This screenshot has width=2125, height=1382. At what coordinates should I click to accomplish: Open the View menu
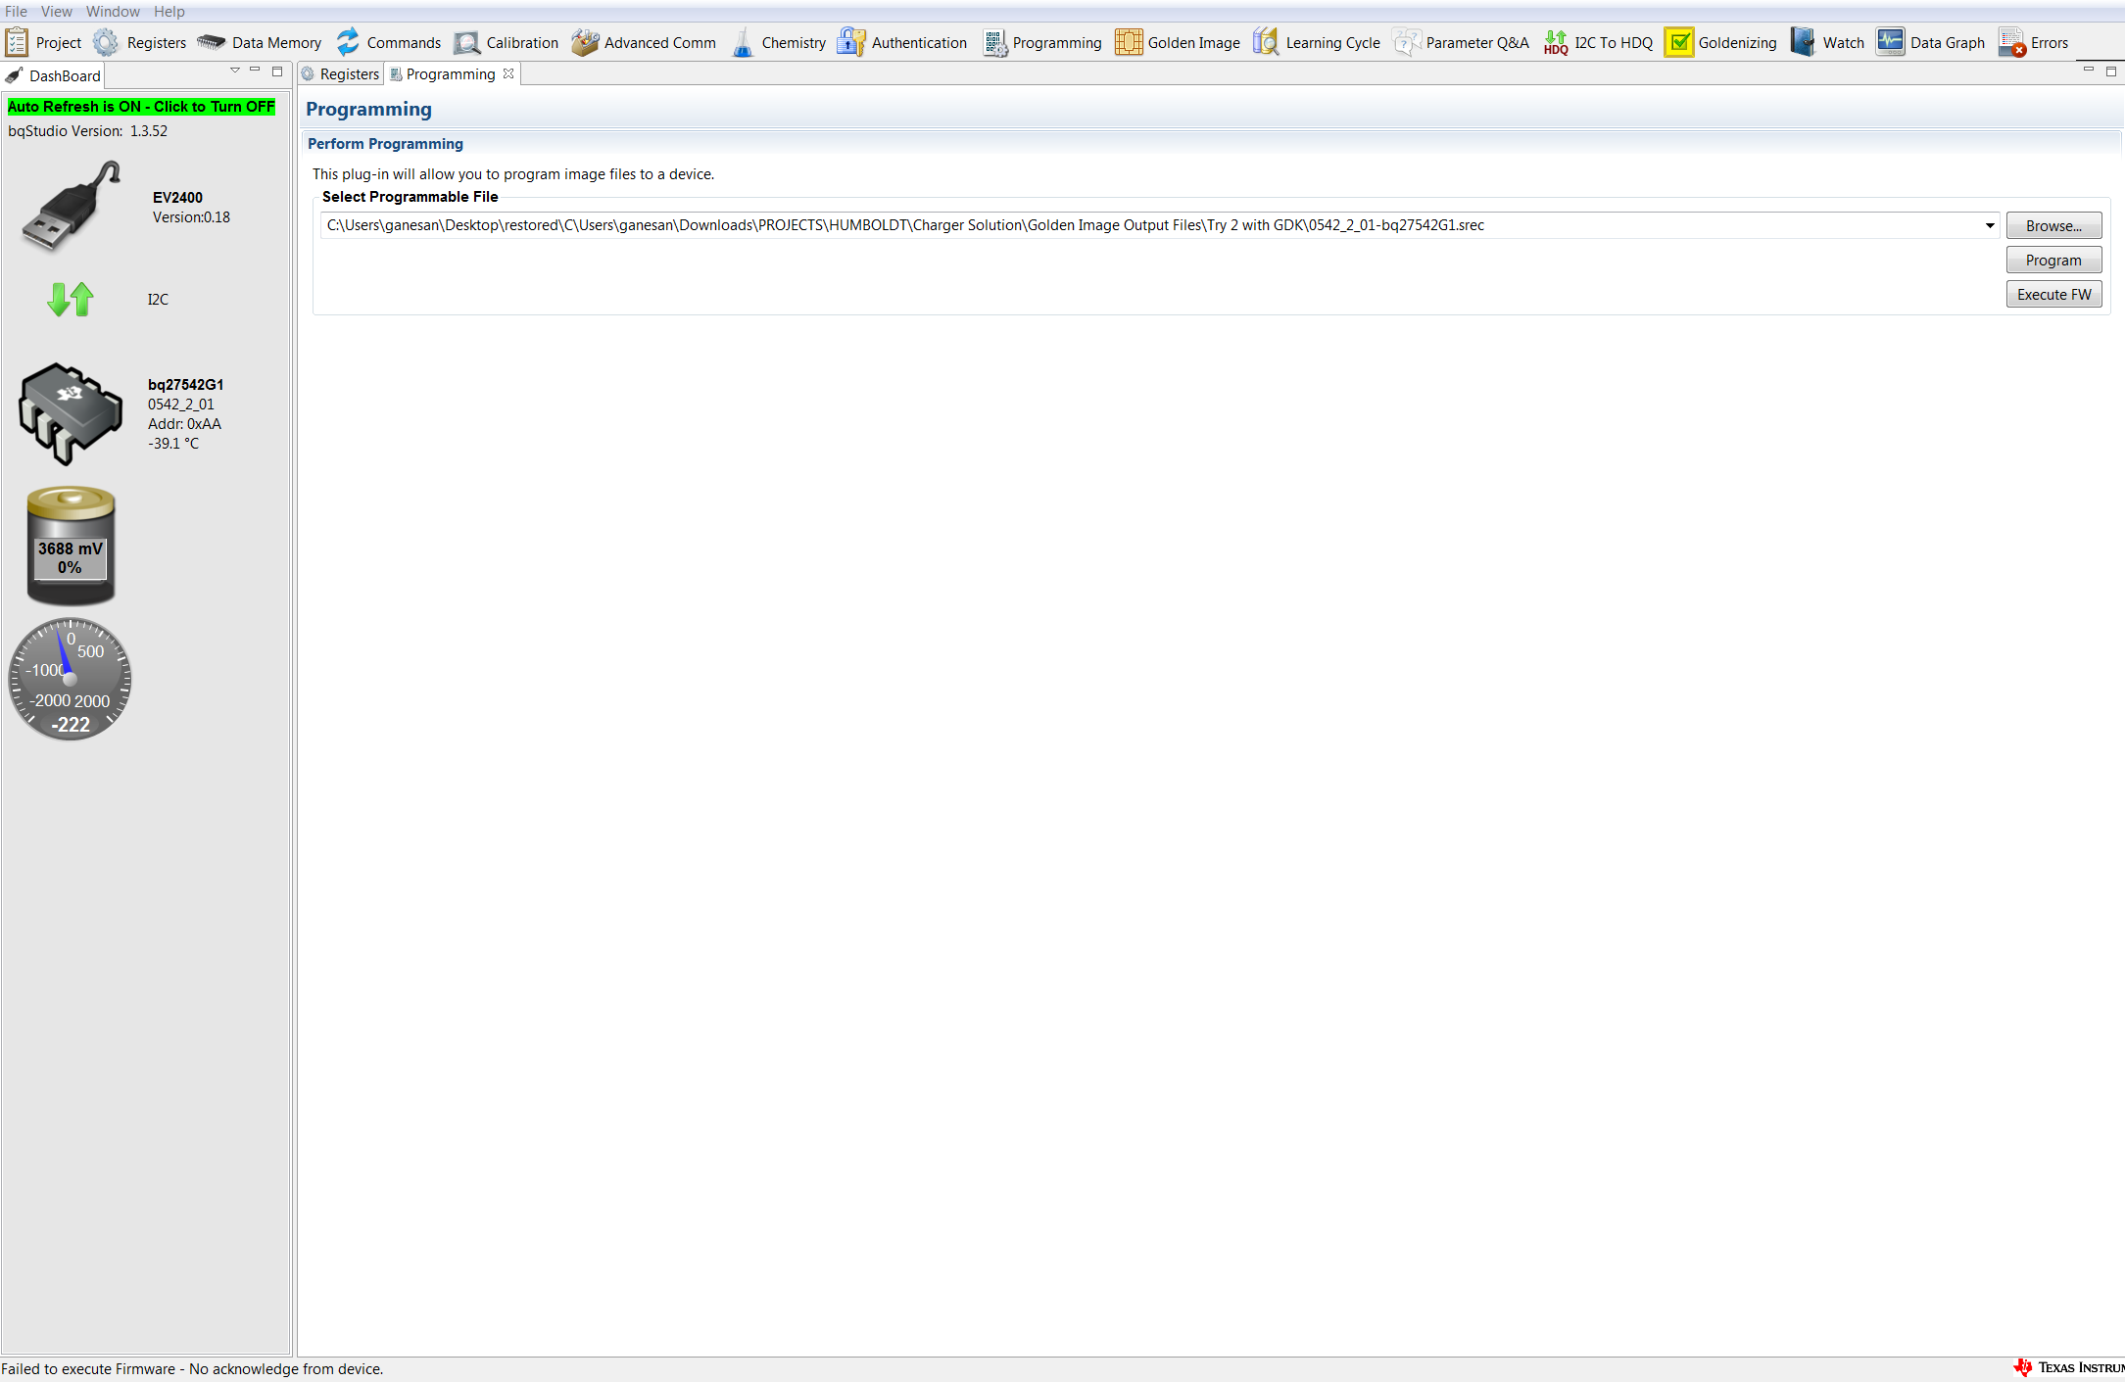[57, 12]
